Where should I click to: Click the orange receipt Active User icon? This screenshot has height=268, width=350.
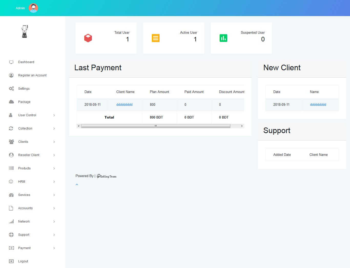(x=156, y=38)
